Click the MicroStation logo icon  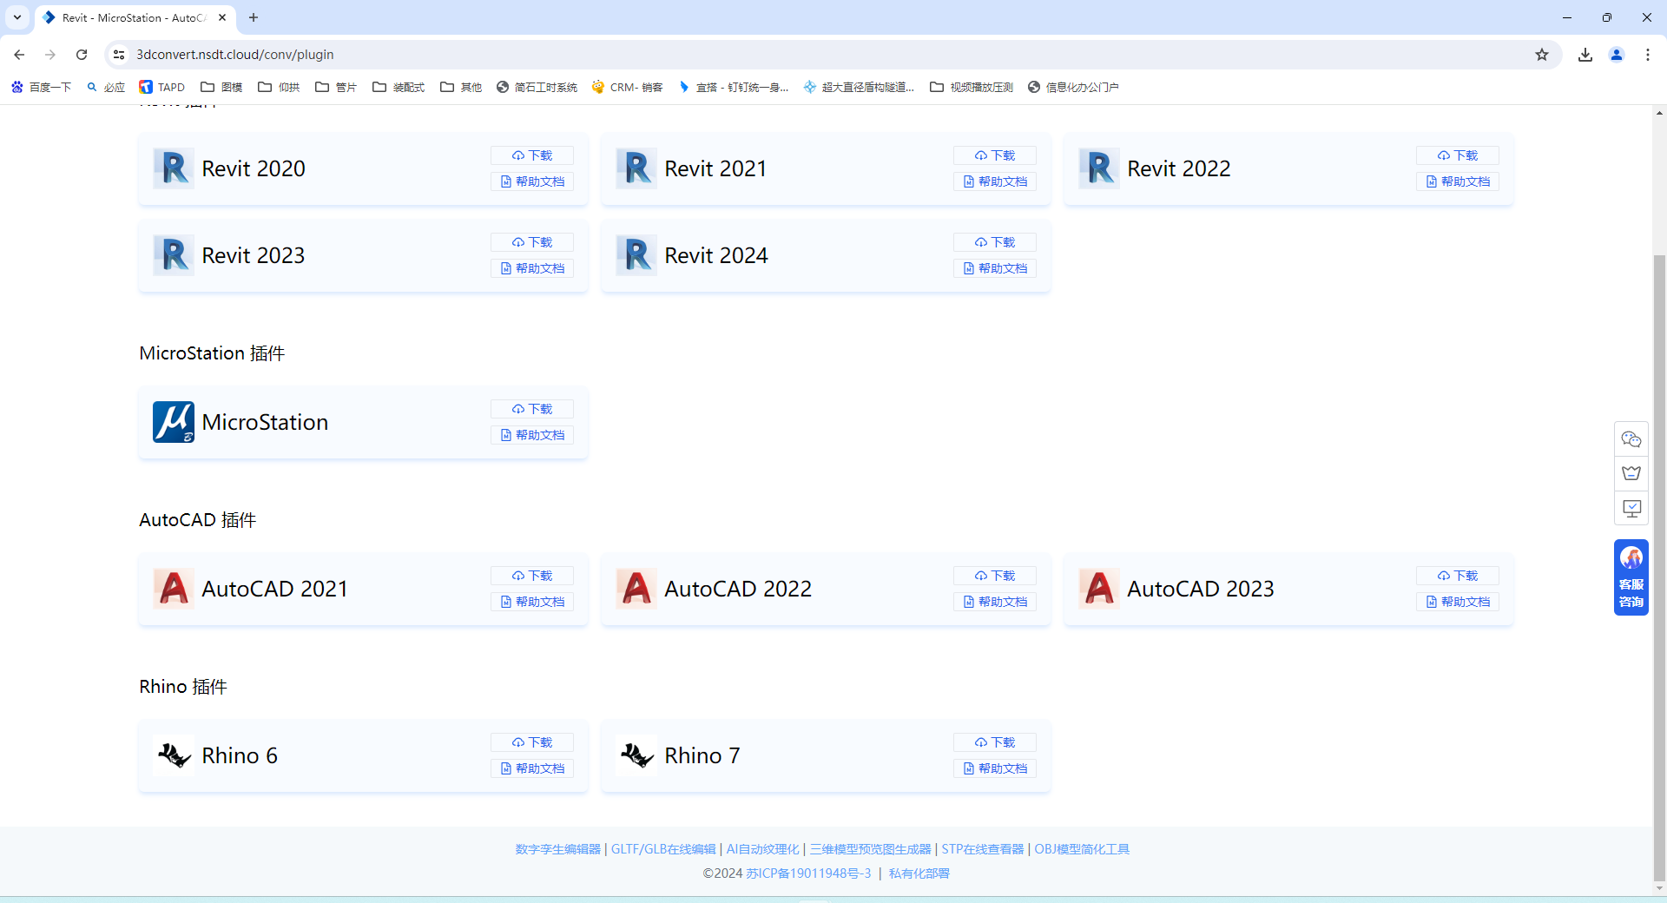pos(174,422)
